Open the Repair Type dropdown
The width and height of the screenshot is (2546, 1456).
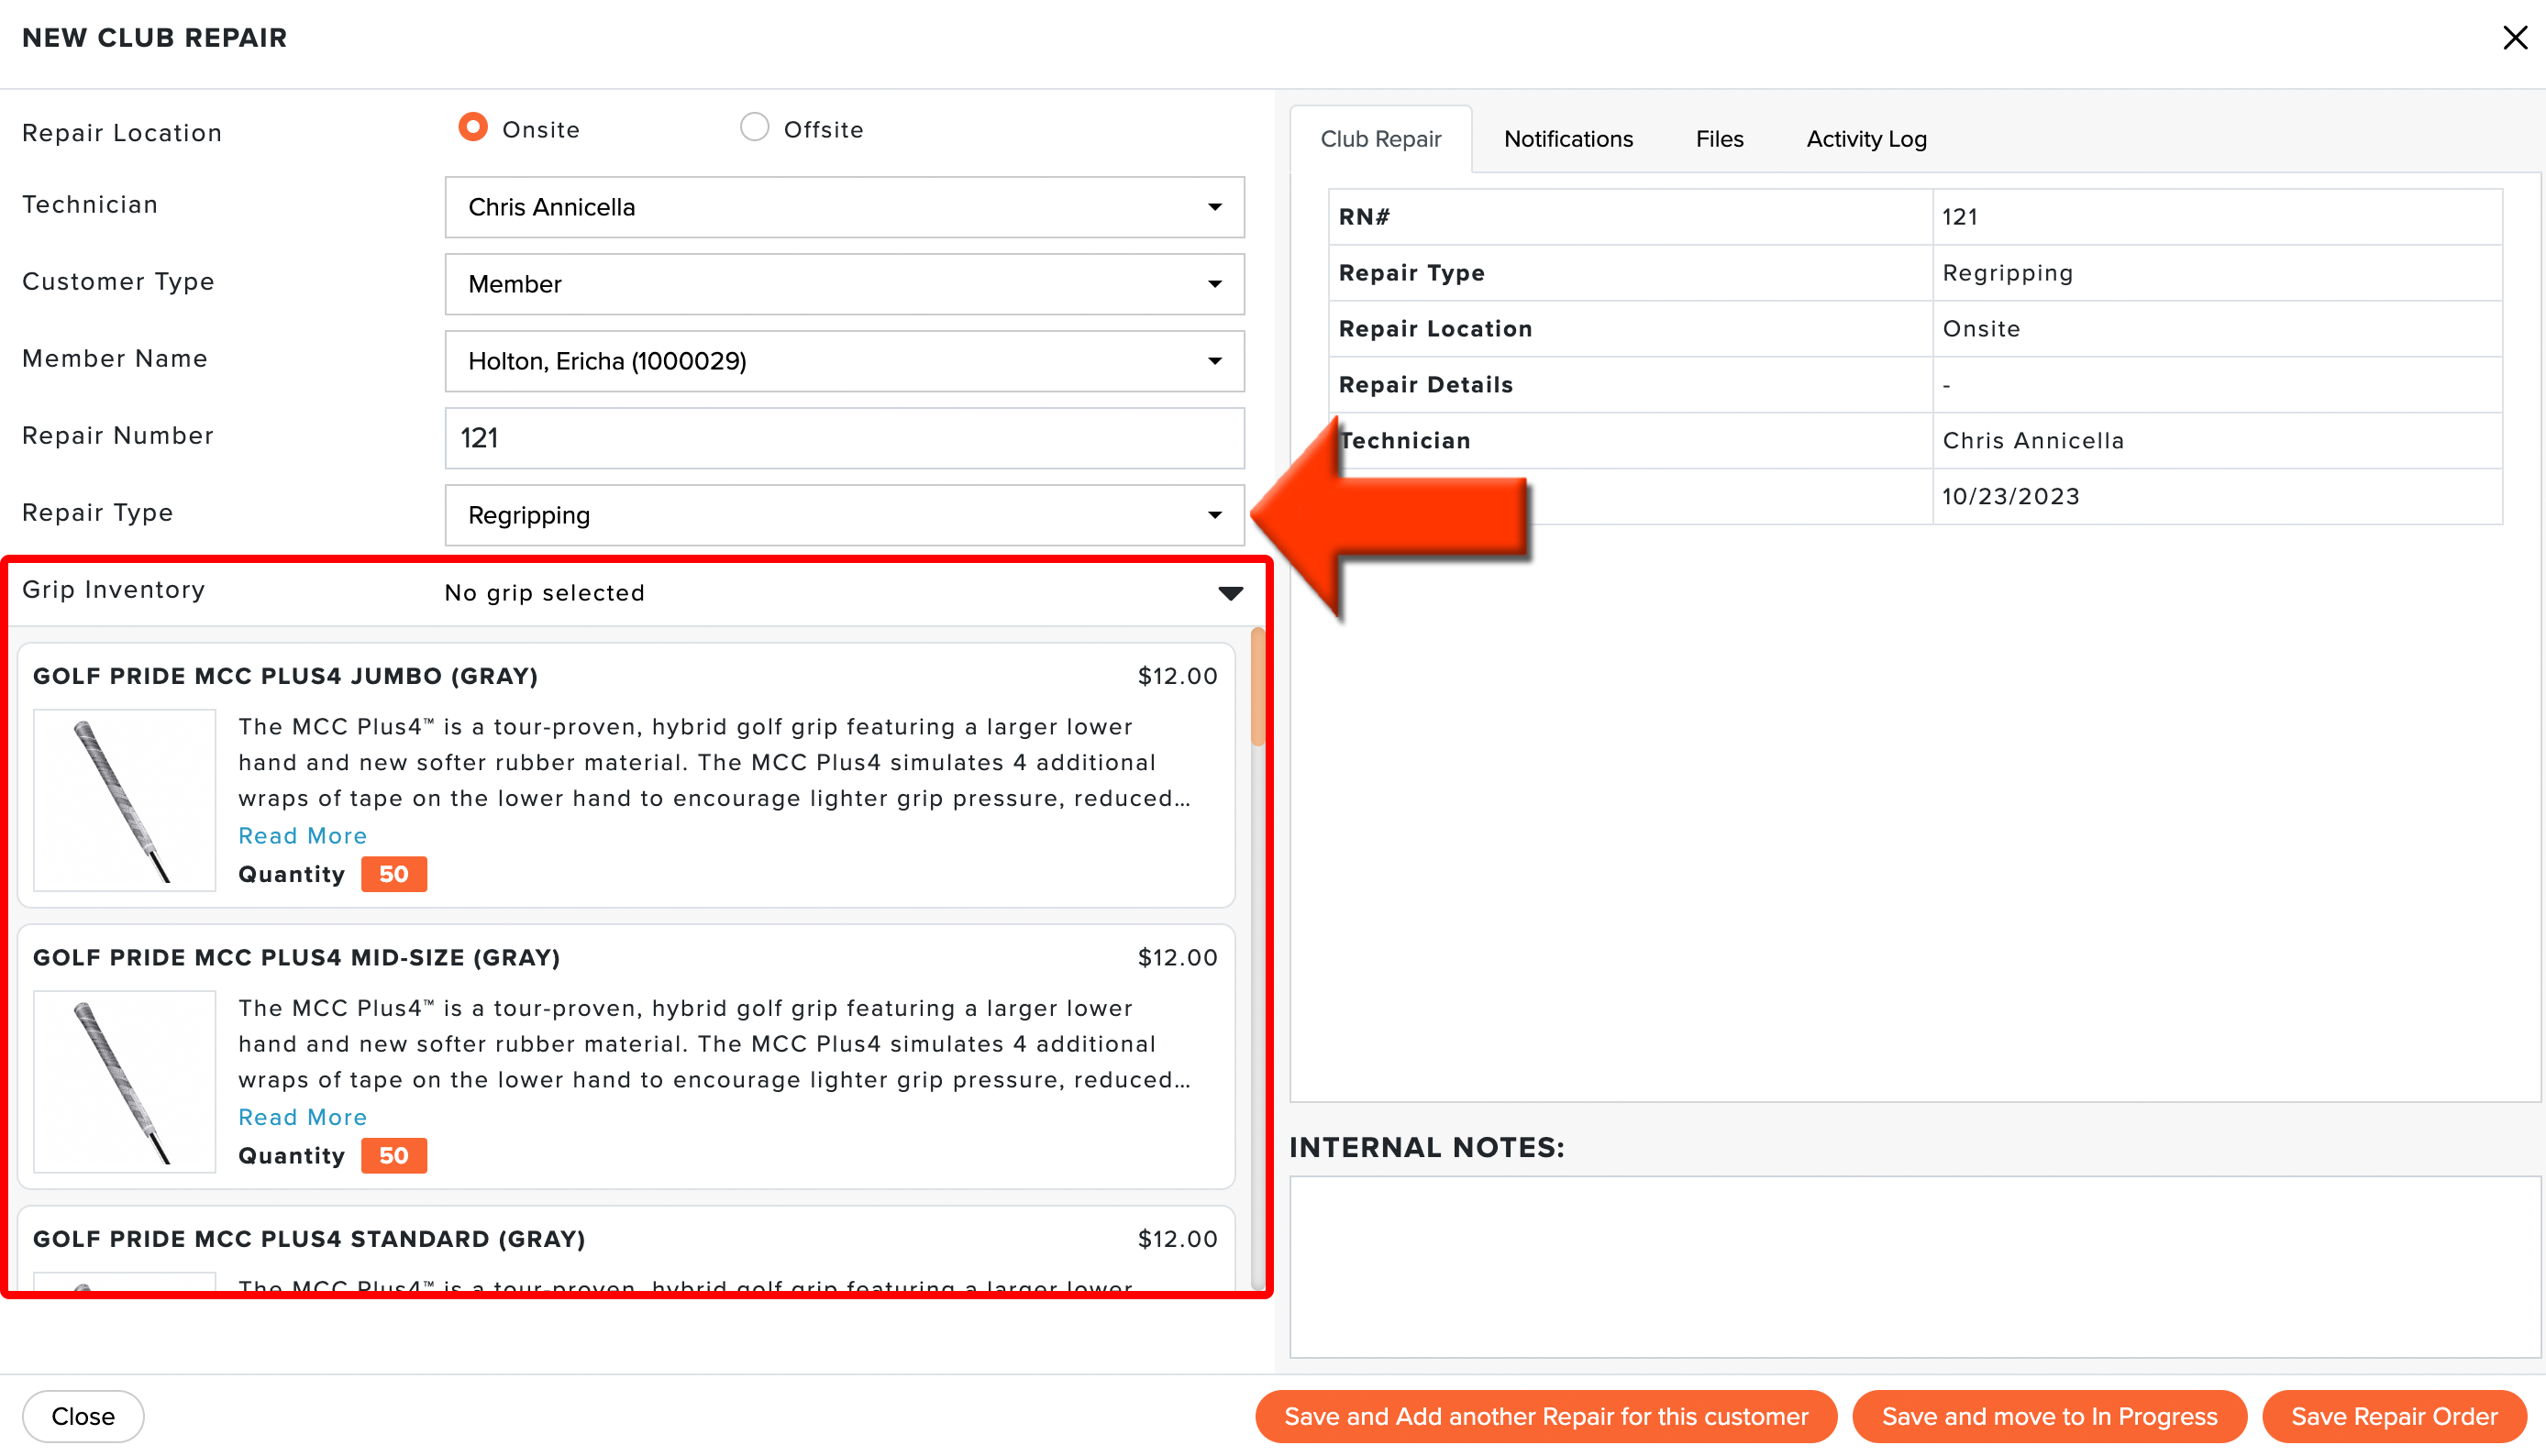[x=844, y=515]
